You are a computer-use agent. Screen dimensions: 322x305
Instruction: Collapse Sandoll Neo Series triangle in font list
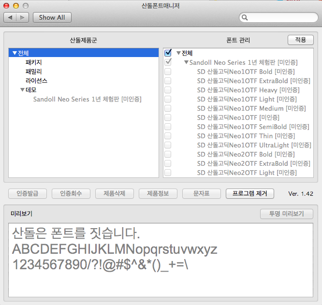coord(186,62)
